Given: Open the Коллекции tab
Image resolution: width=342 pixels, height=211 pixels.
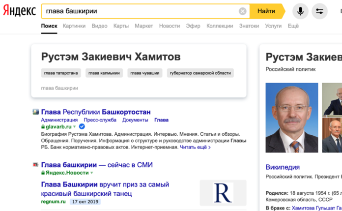Looking at the screenshot, I should point(220,26).
